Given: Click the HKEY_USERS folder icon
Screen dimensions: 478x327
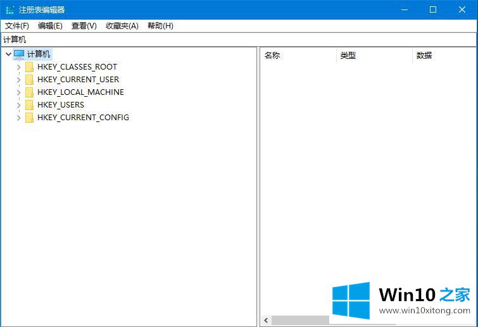Looking at the screenshot, I should (x=29, y=105).
